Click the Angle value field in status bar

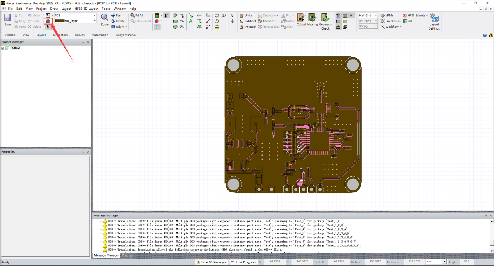[x=466, y=262]
